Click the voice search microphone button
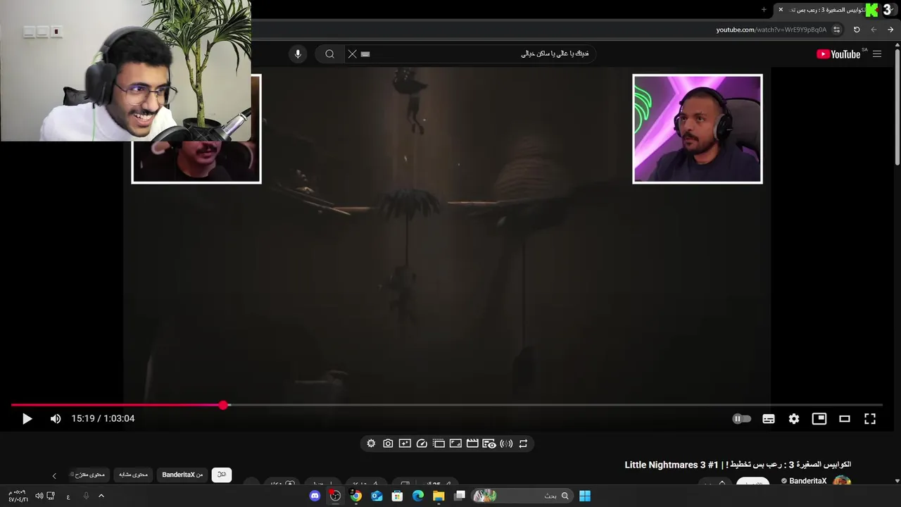 (x=298, y=54)
